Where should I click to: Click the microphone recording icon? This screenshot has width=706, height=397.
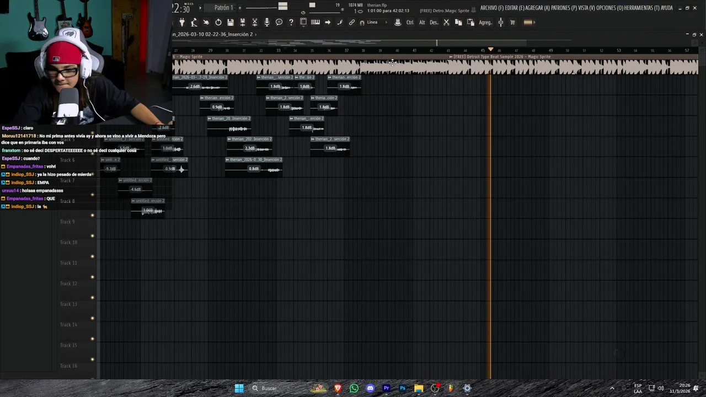[267, 22]
